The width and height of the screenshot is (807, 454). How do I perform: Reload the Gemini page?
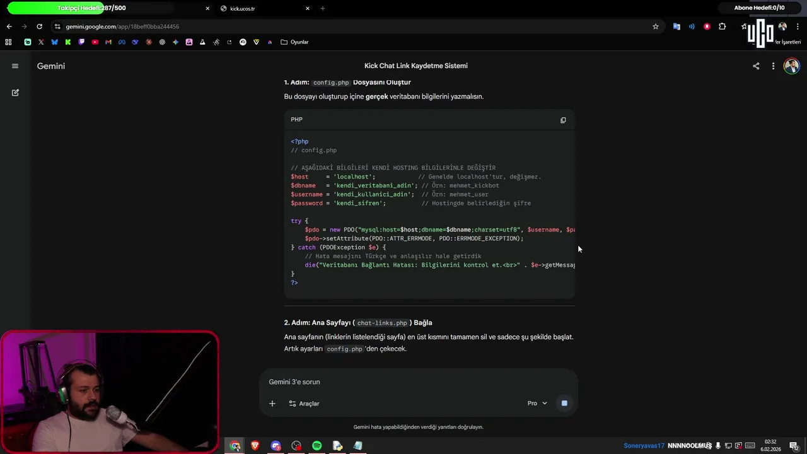[x=39, y=26]
